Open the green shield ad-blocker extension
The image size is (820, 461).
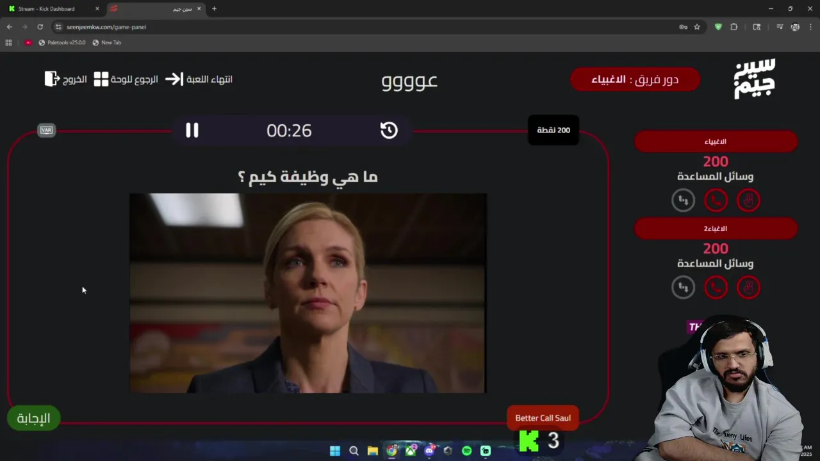point(718,27)
